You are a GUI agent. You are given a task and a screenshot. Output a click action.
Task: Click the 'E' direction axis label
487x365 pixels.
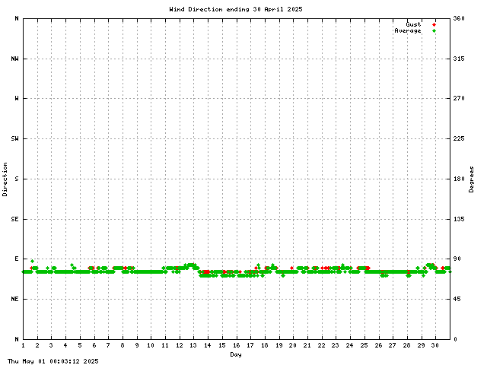pyautogui.click(x=17, y=259)
